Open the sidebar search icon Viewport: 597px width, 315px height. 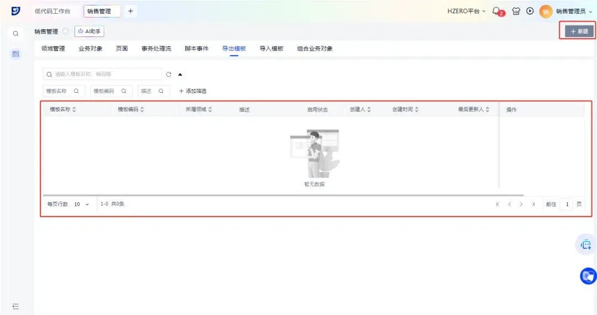[15, 34]
